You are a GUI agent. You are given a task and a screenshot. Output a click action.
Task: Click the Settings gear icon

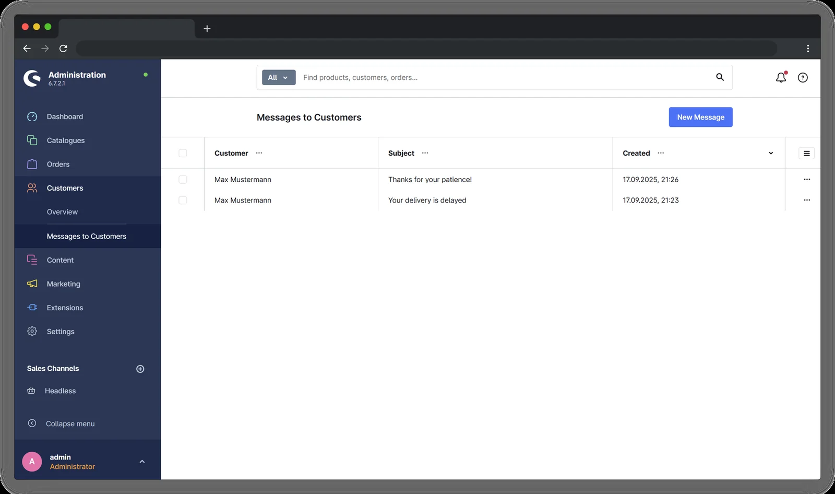(x=32, y=331)
